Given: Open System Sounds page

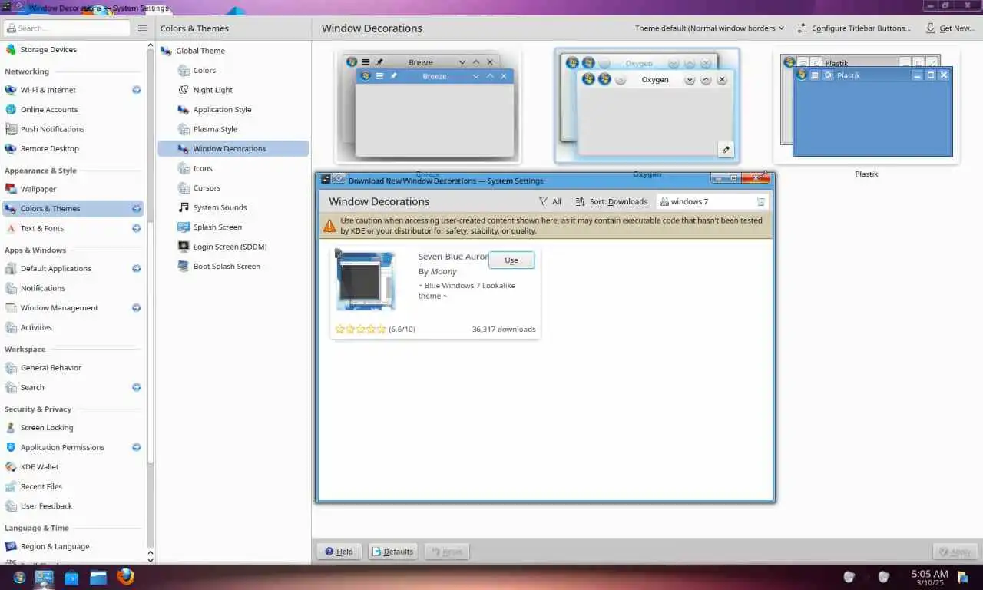Looking at the screenshot, I should tap(233, 207).
